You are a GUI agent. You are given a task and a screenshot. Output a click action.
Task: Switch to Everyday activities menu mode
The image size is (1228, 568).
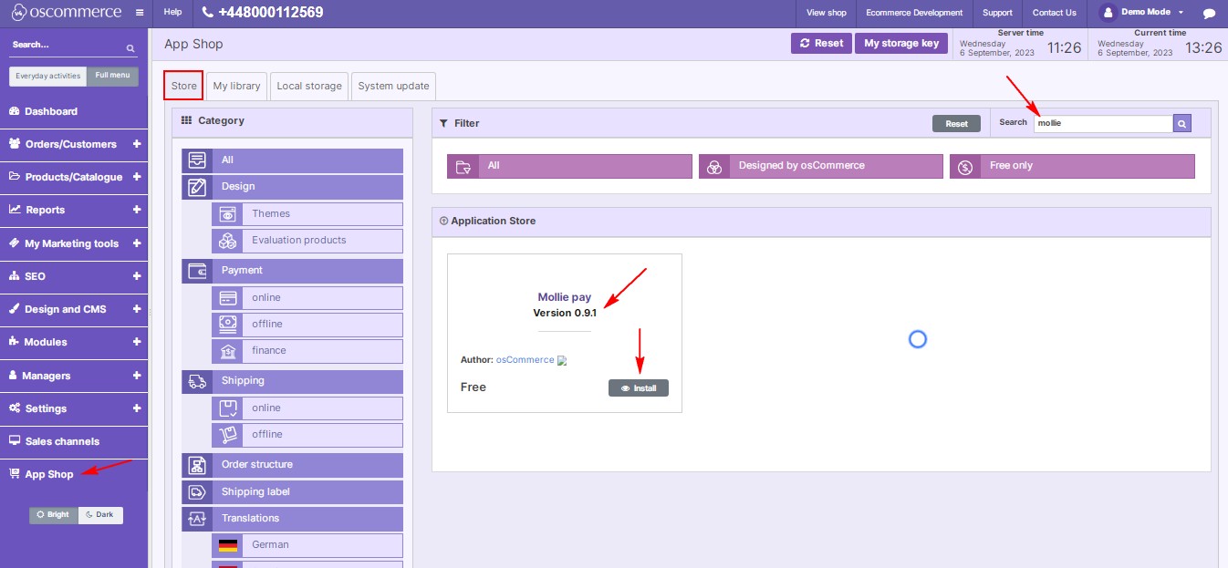[x=47, y=76]
